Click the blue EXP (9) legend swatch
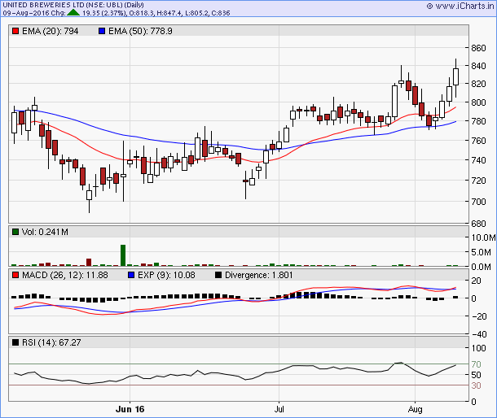 point(131,275)
